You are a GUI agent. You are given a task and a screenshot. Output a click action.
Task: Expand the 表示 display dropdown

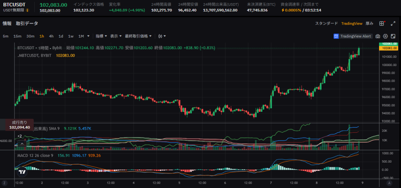(x=116, y=36)
